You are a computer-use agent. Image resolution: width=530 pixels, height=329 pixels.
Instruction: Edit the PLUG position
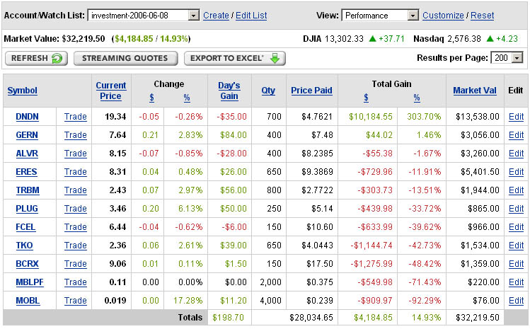(516, 209)
